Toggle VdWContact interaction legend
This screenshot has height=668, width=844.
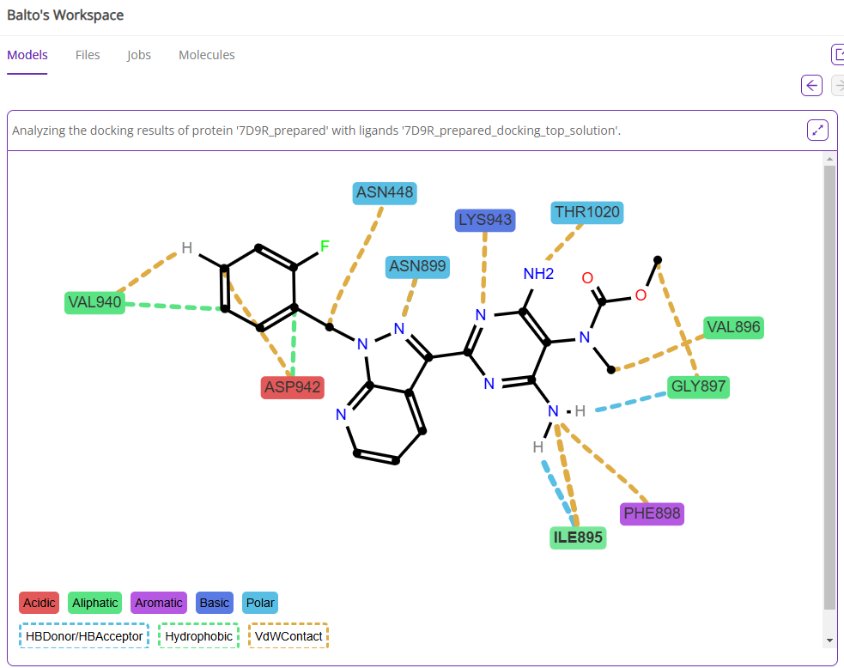point(288,636)
